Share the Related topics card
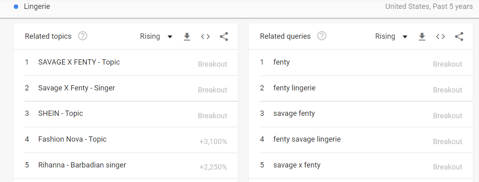The image size is (479, 182). [x=224, y=37]
